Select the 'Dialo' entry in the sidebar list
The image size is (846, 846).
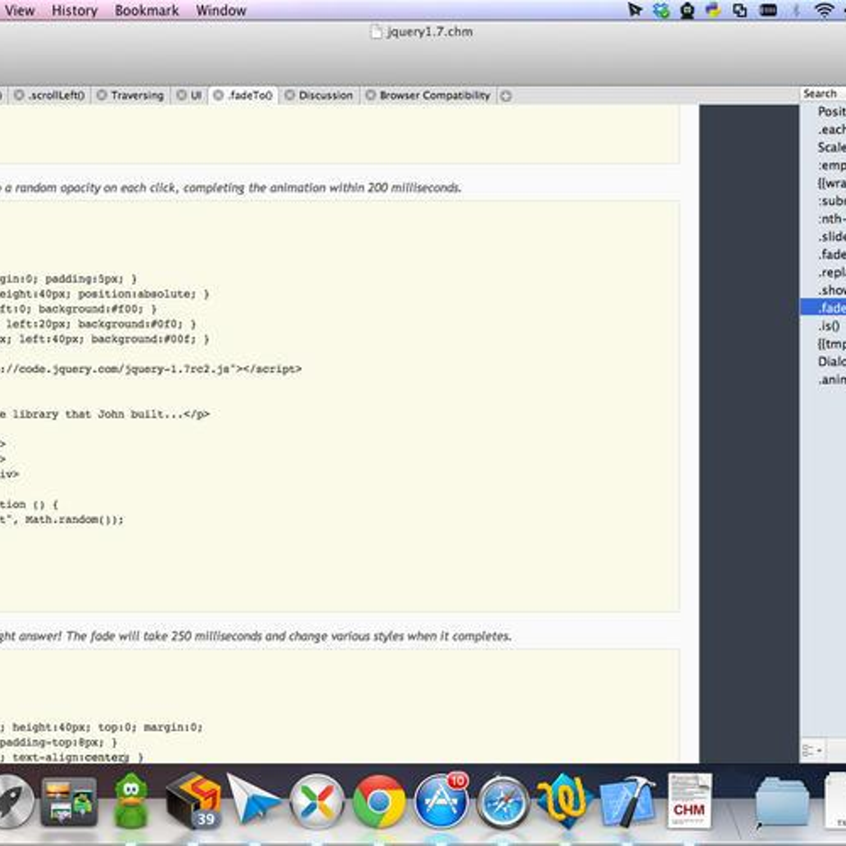click(823, 362)
